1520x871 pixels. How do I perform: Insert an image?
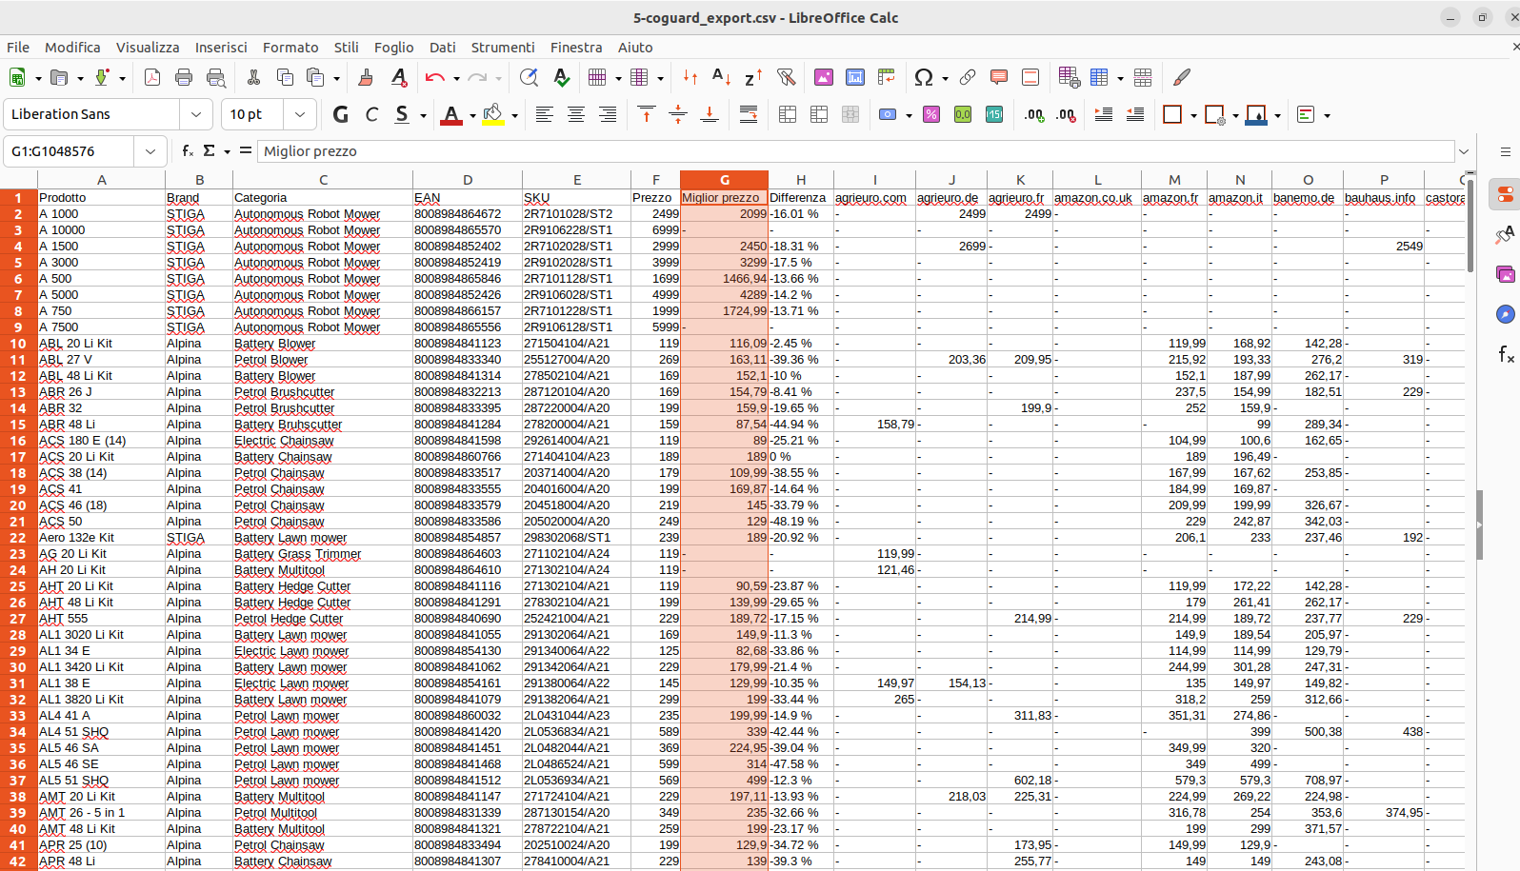[x=824, y=77]
